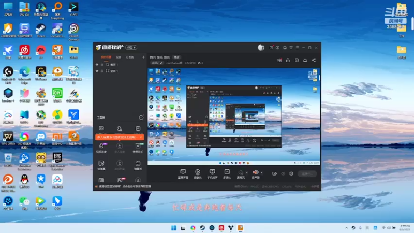Click the room number 3358016

(x=190, y=63)
